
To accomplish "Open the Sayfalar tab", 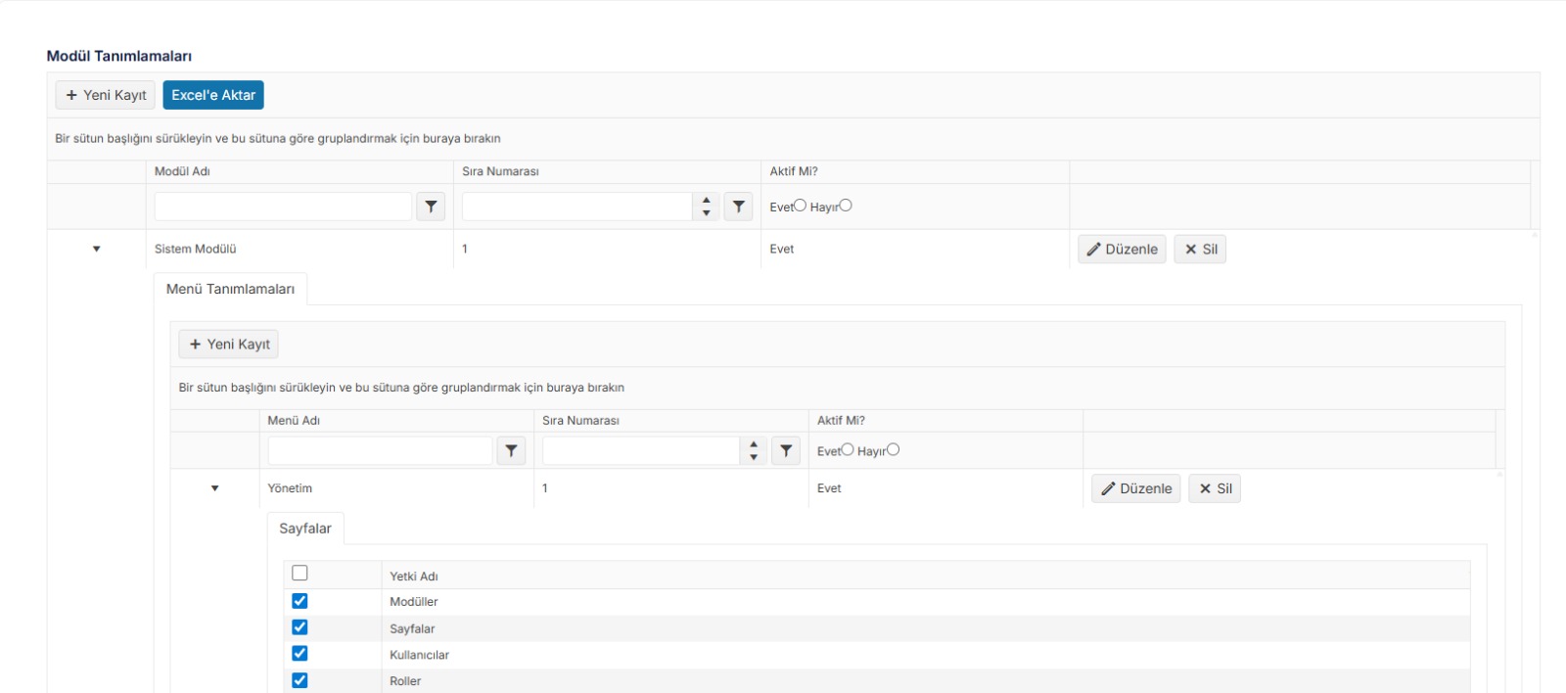I will [305, 529].
